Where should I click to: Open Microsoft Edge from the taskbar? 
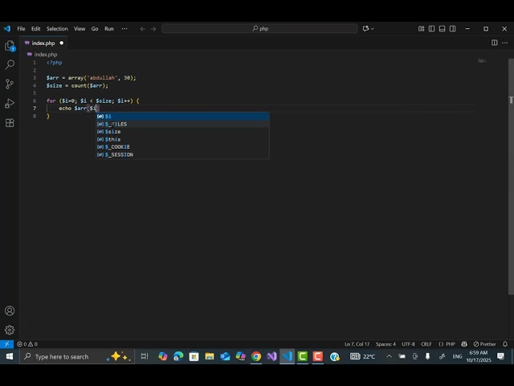tap(178, 356)
